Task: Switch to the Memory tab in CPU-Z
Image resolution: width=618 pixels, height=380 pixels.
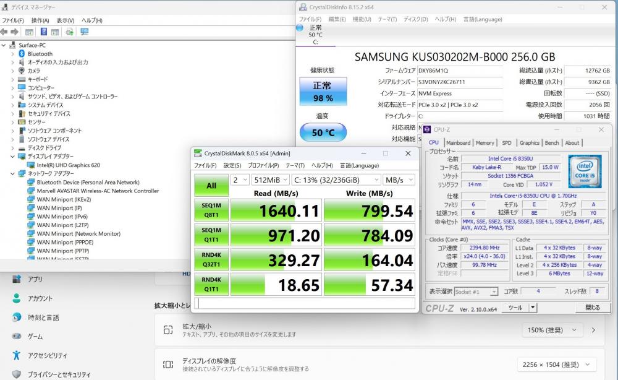Action: 485,143
